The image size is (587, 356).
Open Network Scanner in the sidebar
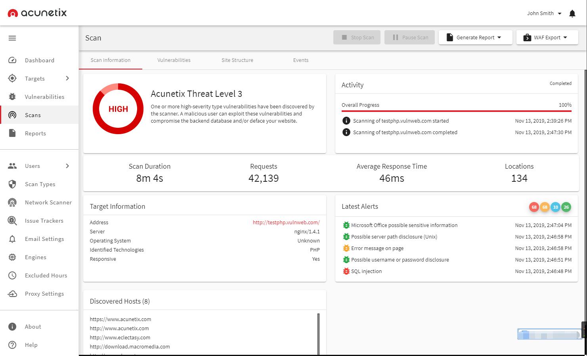[x=39, y=202]
